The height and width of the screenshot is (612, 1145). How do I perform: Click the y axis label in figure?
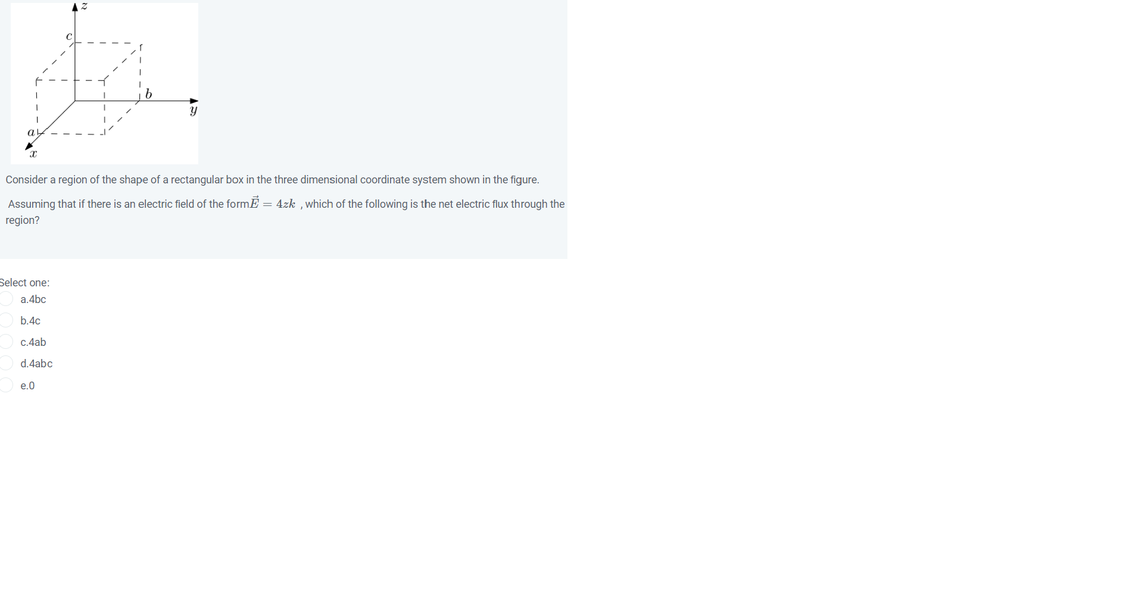click(x=194, y=111)
